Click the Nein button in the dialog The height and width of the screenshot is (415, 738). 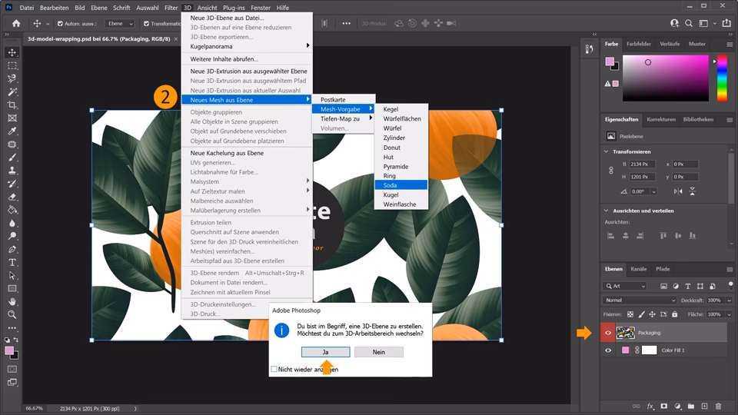click(378, 351)
